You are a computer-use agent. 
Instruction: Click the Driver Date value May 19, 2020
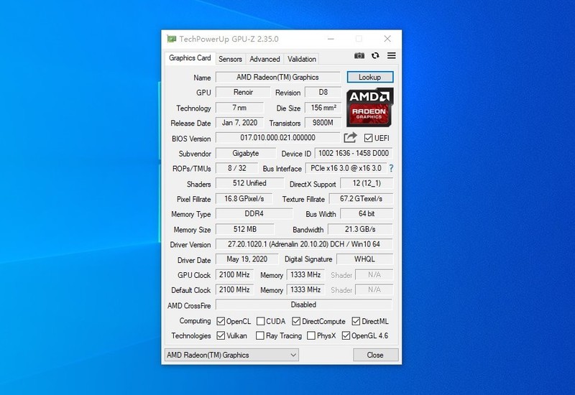(x=247, y=259)
